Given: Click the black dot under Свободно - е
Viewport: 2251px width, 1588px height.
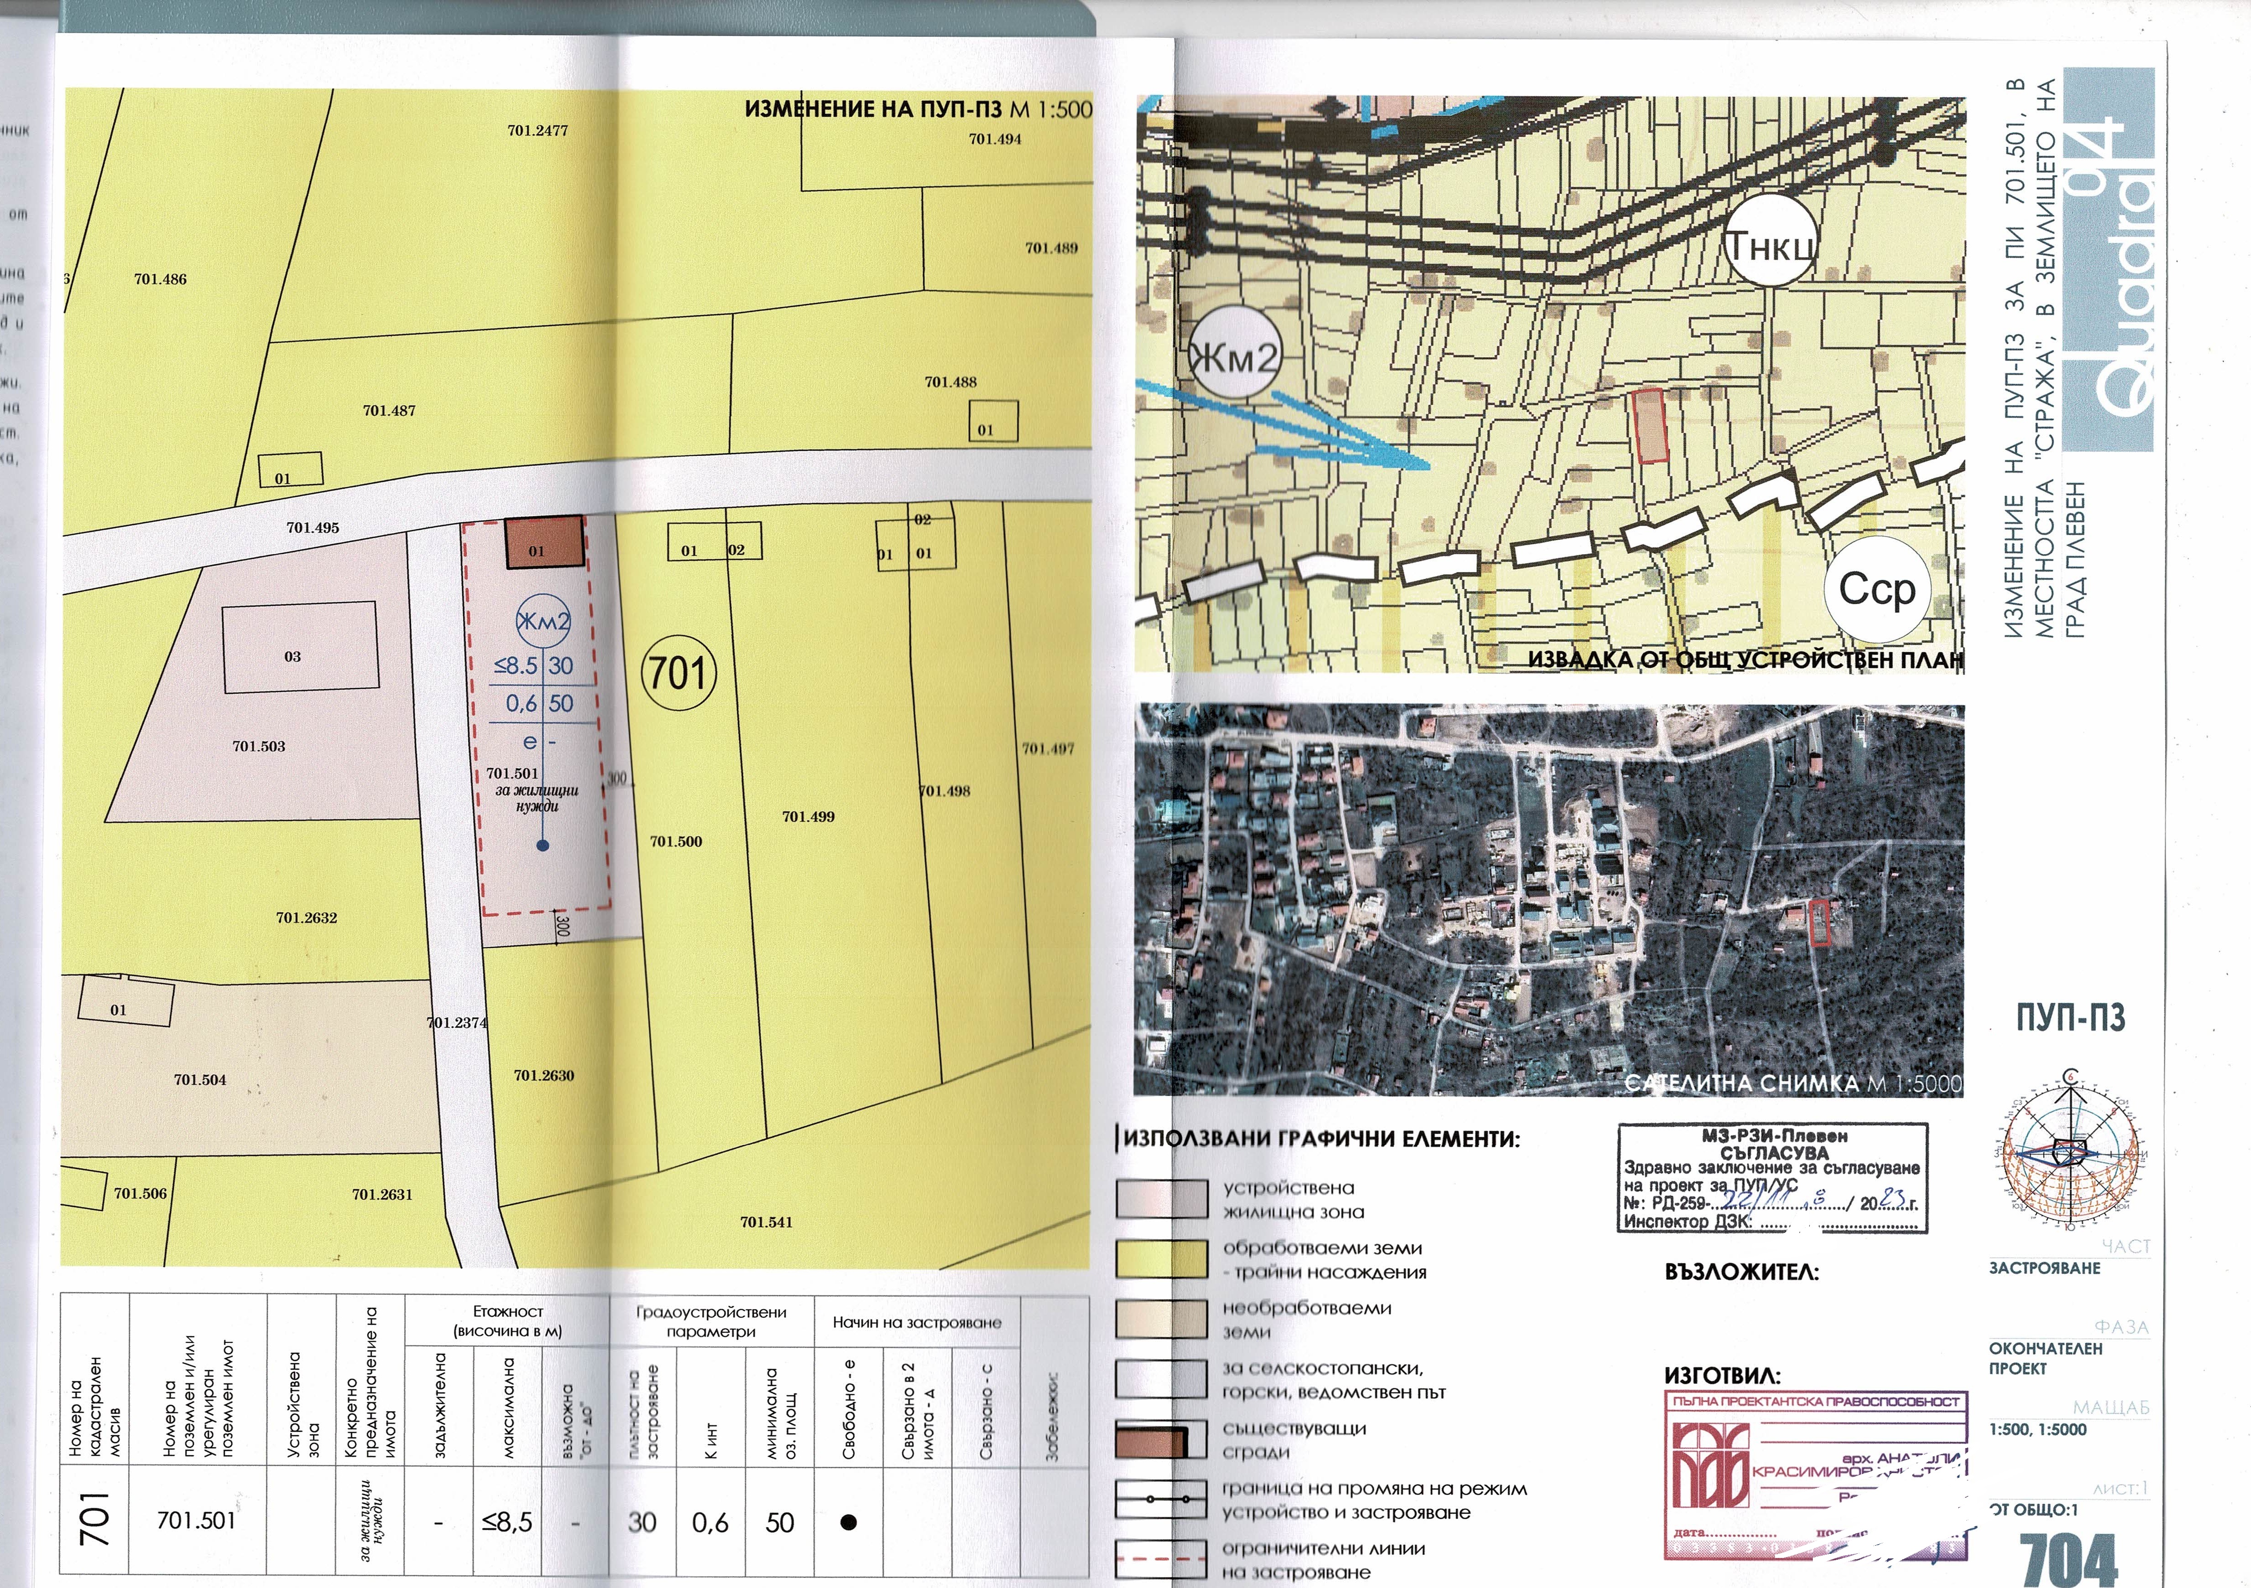Looking at the screenshot, I should (x=849, y=1521).
